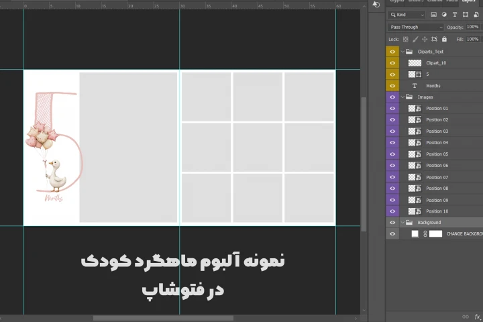The height and width of the screenshot is (322, 483).
Task: Click the Images group folder icon
Action: (409, 97)
